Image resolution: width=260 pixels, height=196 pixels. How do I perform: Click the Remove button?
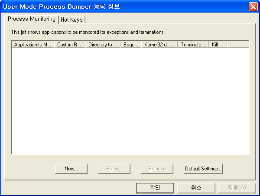tap(157, 169)
